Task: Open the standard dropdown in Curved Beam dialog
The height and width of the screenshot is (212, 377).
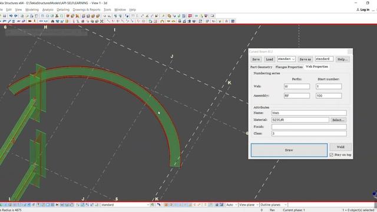Action: (x=286, y=59)
